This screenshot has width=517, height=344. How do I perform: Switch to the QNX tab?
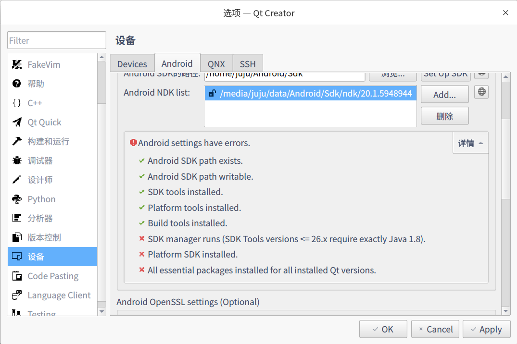coord(216,64)
